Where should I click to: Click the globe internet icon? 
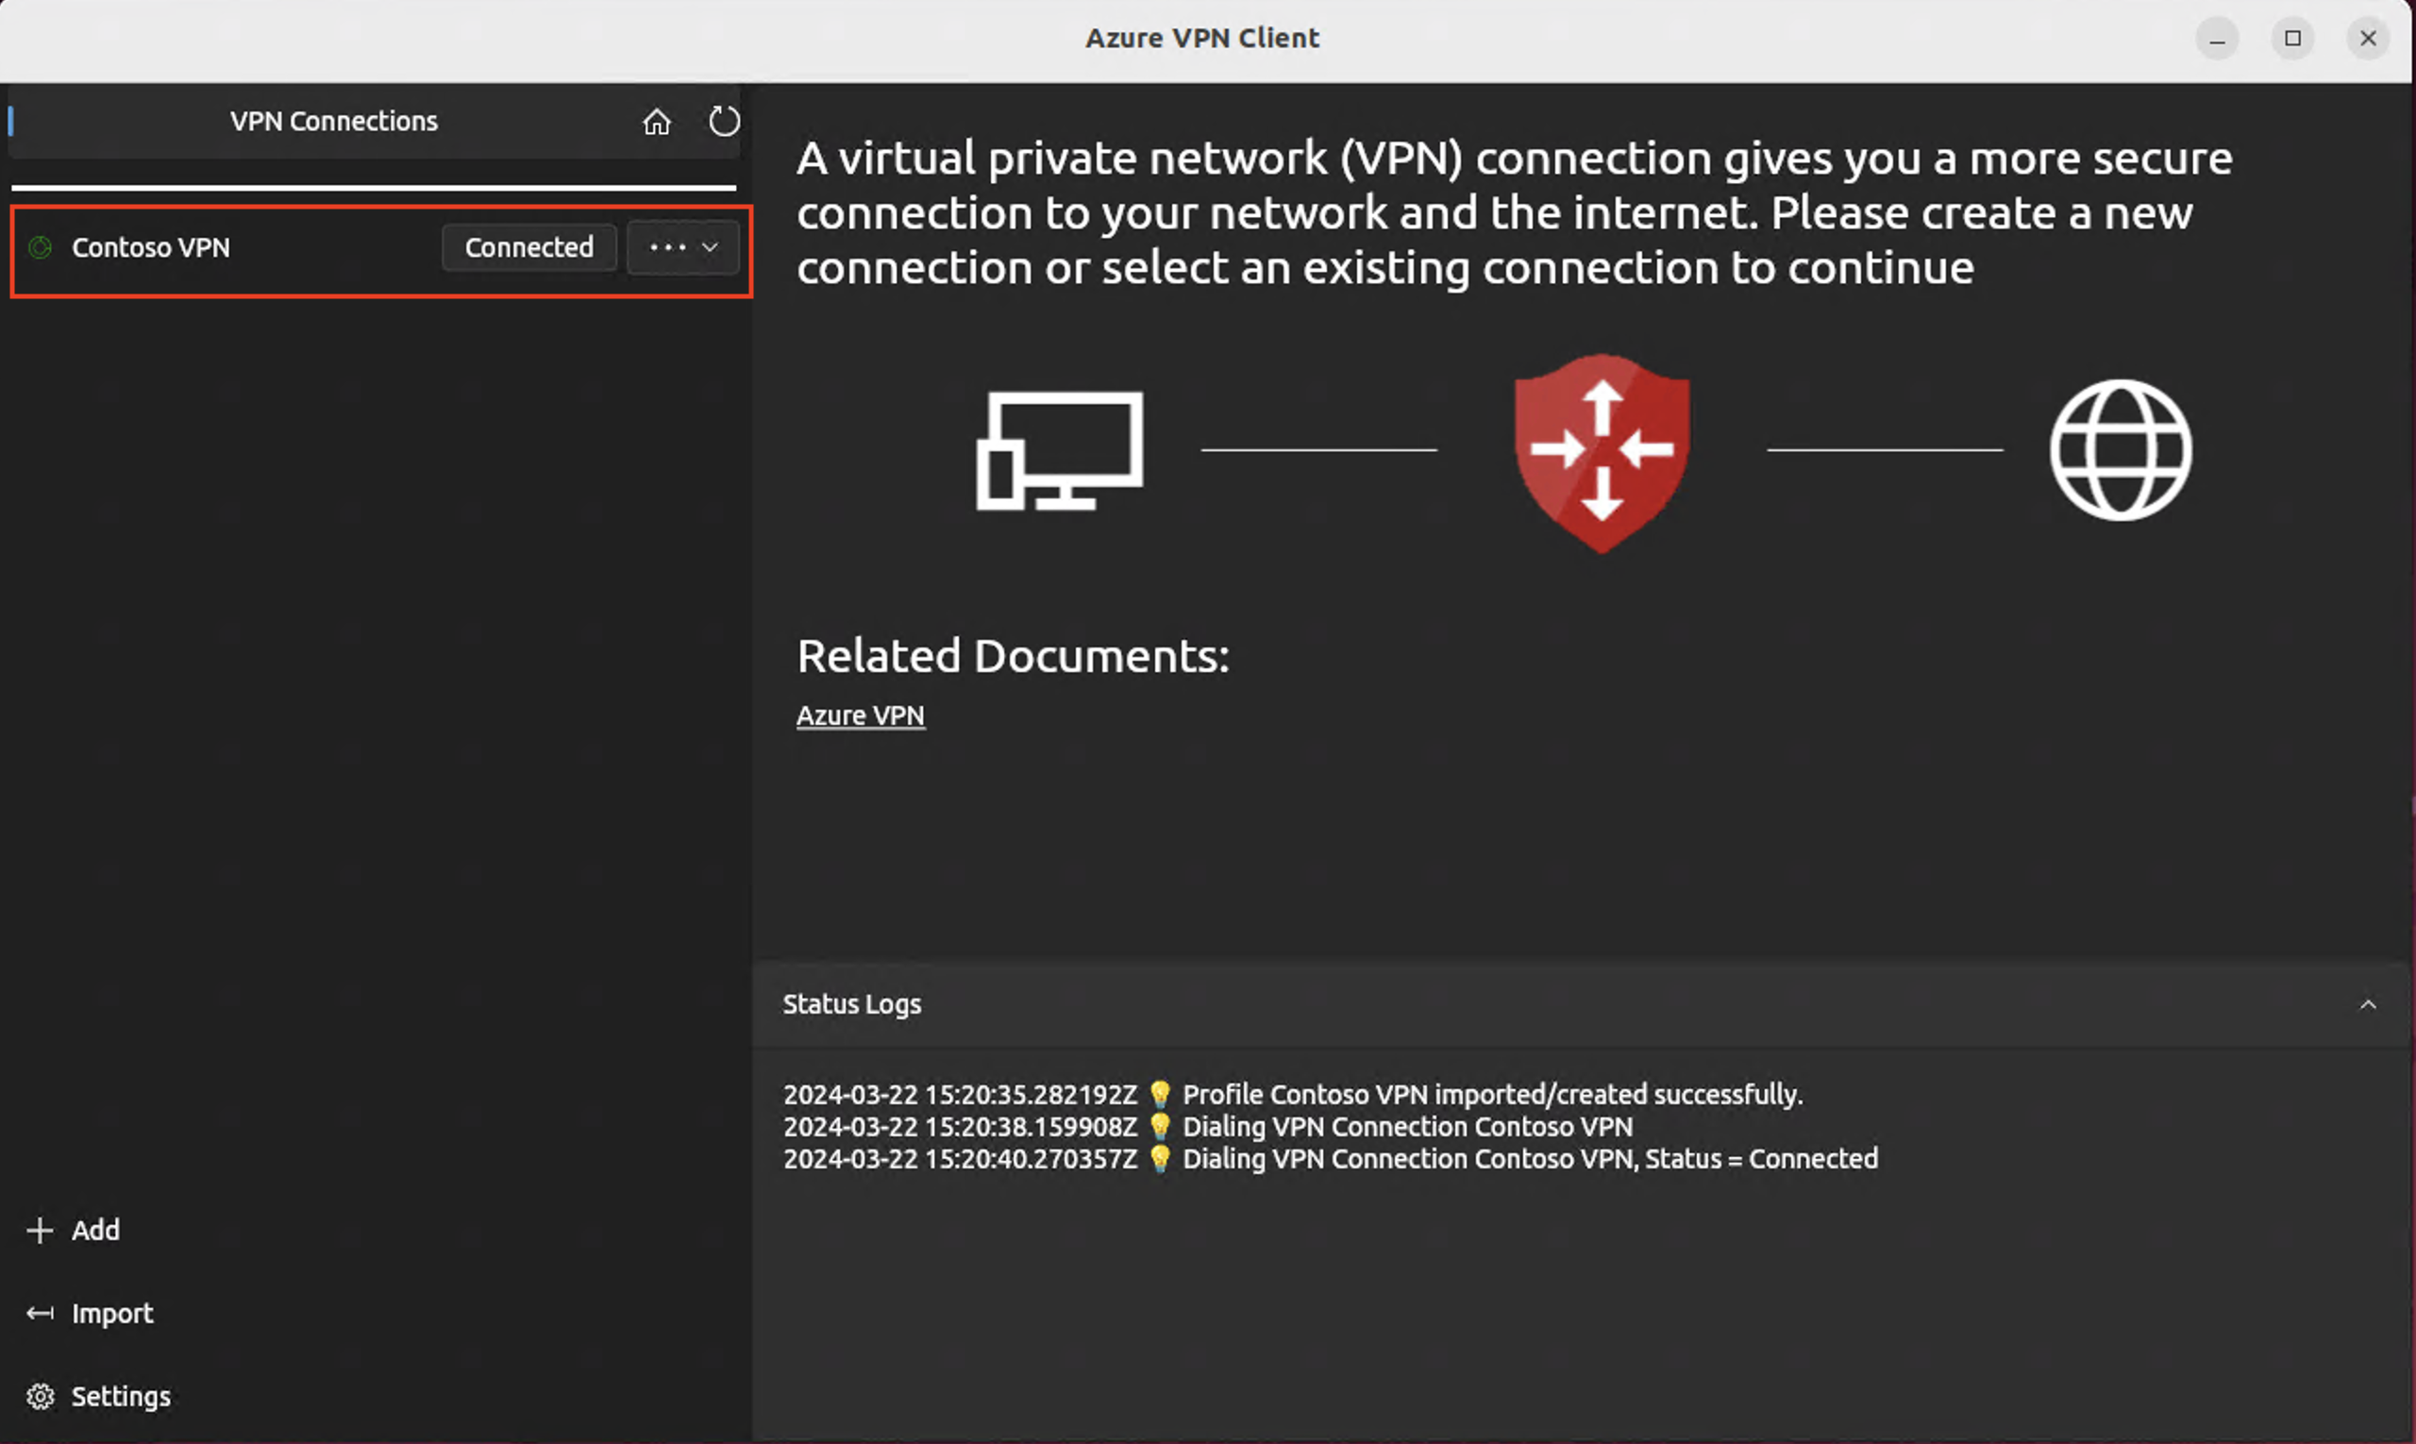click(2121, 449)
